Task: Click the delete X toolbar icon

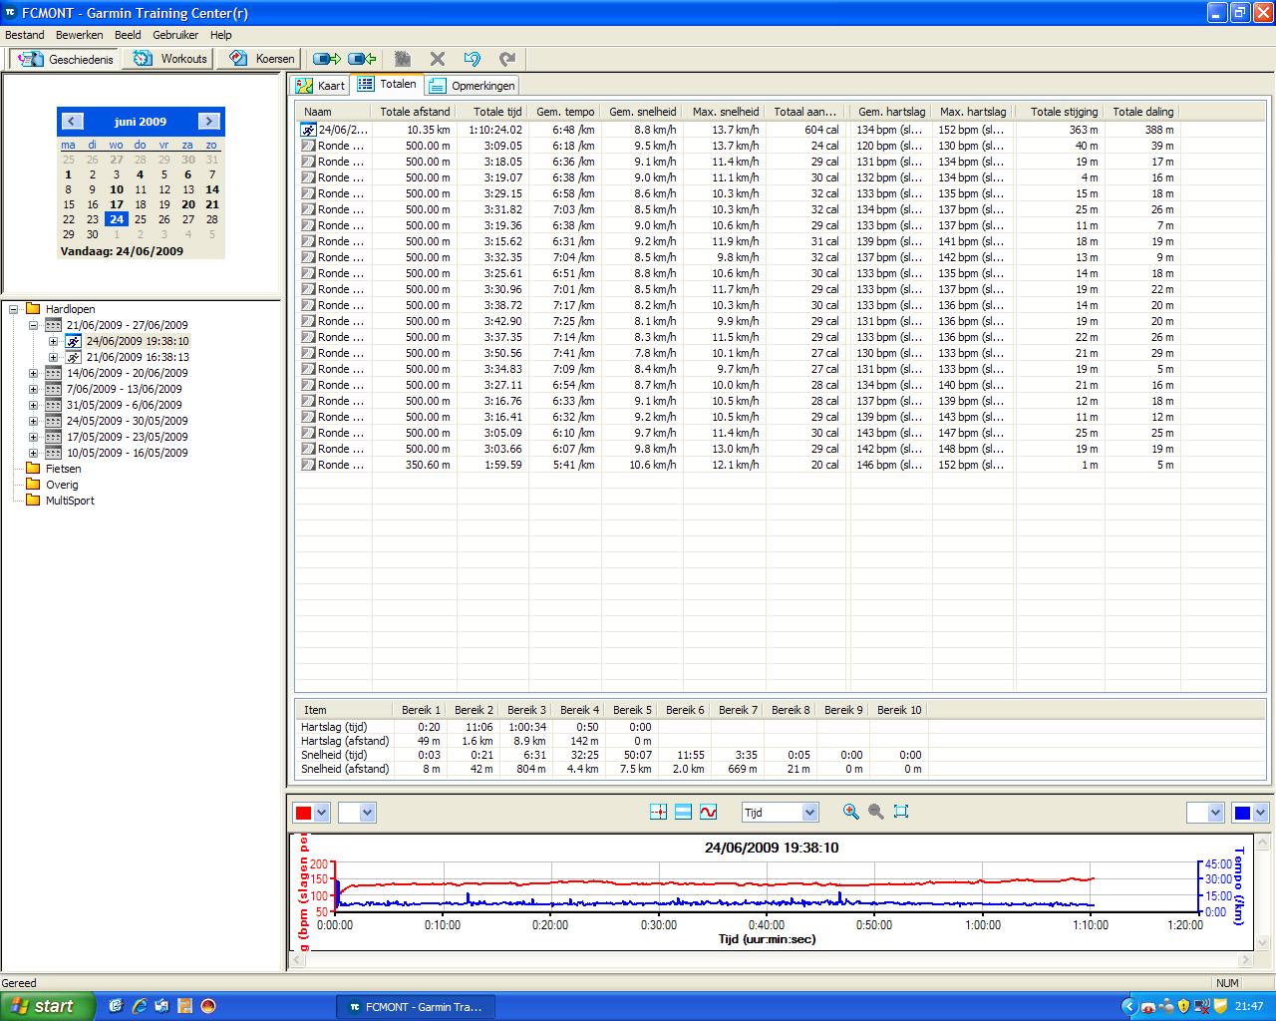Action: pyautogui.click(x=437, y=59)
